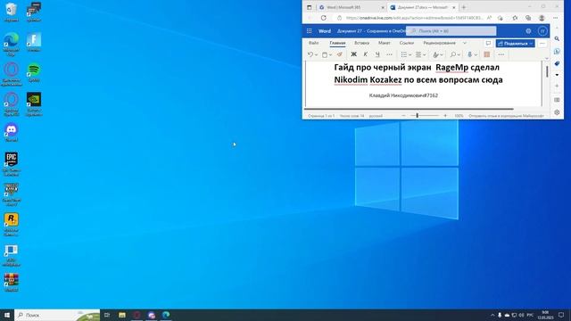Open the Comments pane icon
Screen dimensions: 571x321
pos(488,44)
